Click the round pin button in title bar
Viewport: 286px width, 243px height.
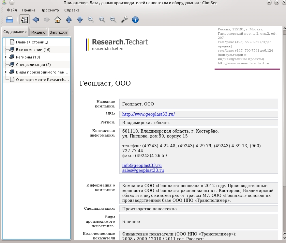(12, 3)
